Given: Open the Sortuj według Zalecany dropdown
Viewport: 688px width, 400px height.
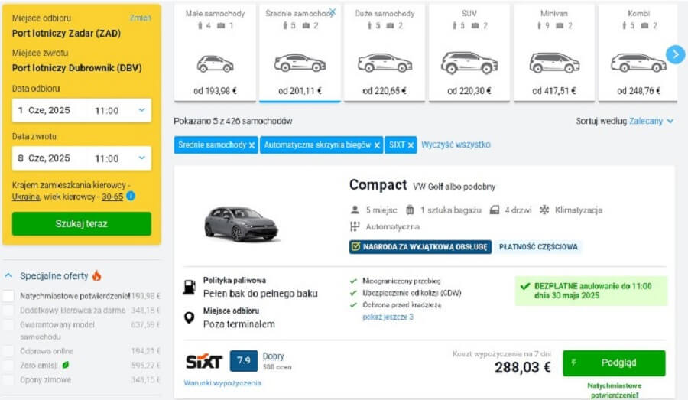Looking at the screenshot, I should pyautogui.click(x=651, y=121).
